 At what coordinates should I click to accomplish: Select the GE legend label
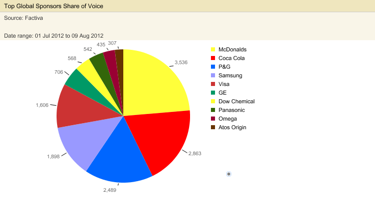[223, 93]
